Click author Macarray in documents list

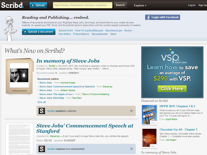tap(107, 86)
